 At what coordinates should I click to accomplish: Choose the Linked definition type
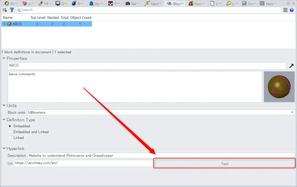pyautogui.click(x=10, y=138)
